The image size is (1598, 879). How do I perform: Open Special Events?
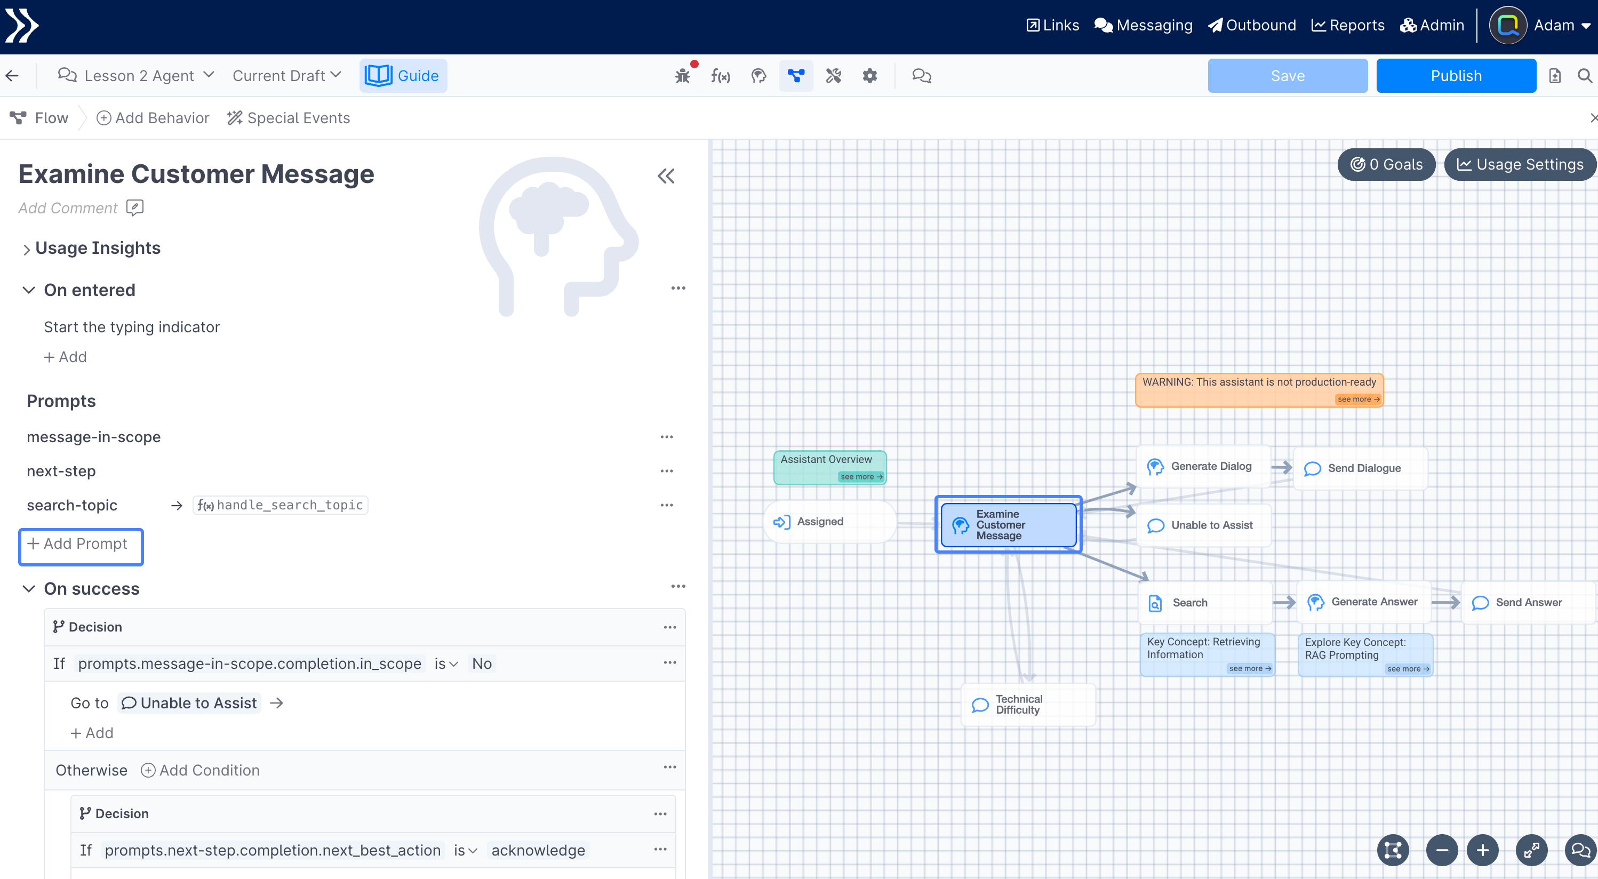[x=289, y=118]
